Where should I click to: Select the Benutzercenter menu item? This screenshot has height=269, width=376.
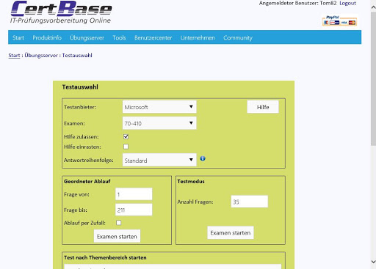click(x=153, y=38)
